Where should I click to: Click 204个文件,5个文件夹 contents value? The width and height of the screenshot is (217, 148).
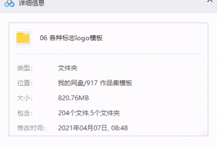click(89, 113)
